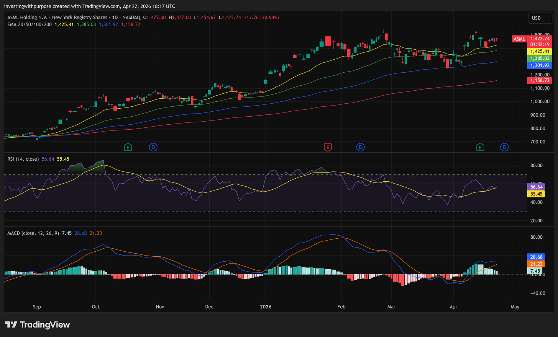
Task: Click the RSI 80.00 scale label
Action: (537, 166)
